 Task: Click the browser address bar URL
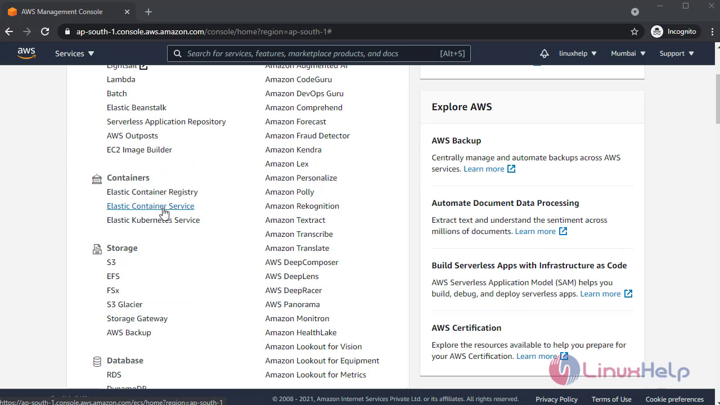[x=204, y=31]
